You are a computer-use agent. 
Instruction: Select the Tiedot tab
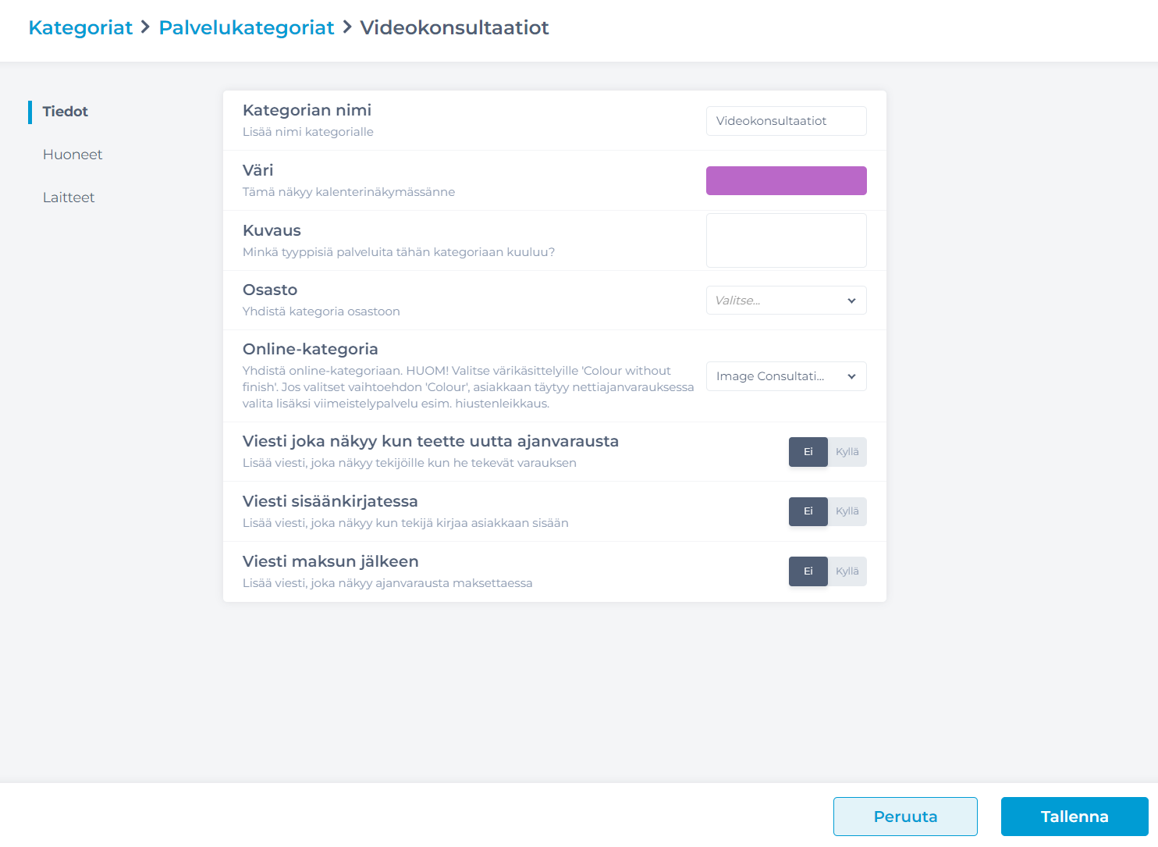click(x=66, y=112)
